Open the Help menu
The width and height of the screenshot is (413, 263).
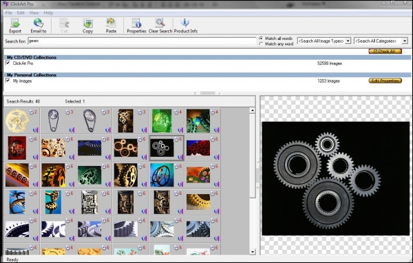(x=48, y=12)
